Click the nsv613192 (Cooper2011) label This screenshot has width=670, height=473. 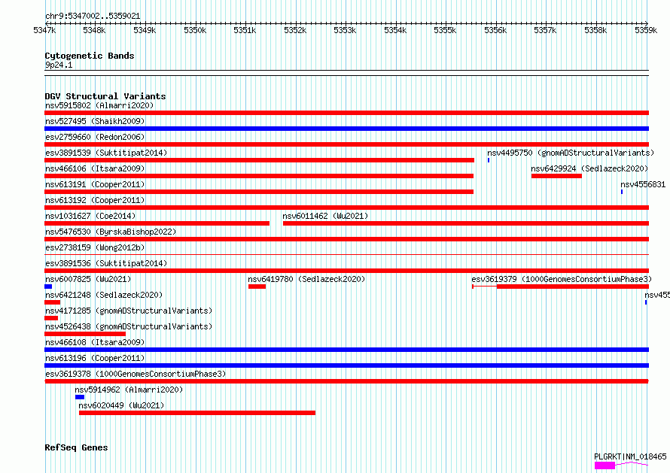pyautogui.click(x=95, y=200)
